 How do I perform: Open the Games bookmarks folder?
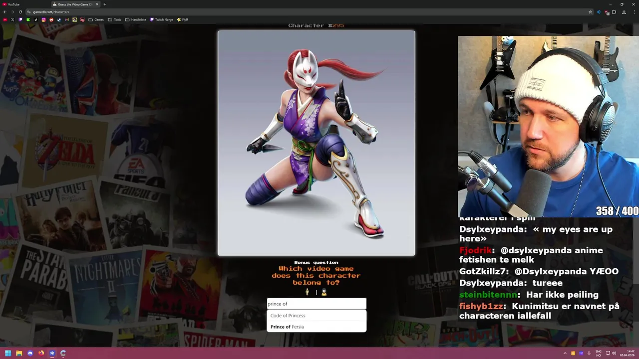click(x=96, y=19)
